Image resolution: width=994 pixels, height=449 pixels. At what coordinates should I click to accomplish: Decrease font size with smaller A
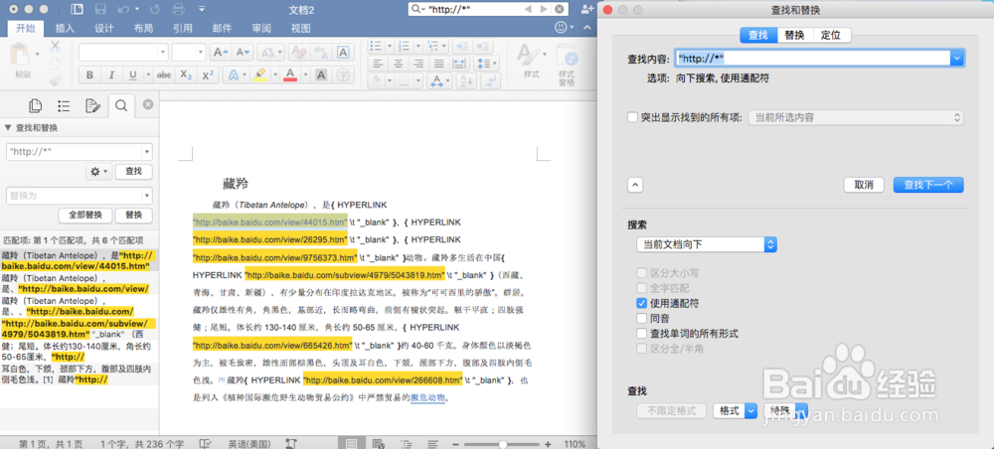point(243,52)
